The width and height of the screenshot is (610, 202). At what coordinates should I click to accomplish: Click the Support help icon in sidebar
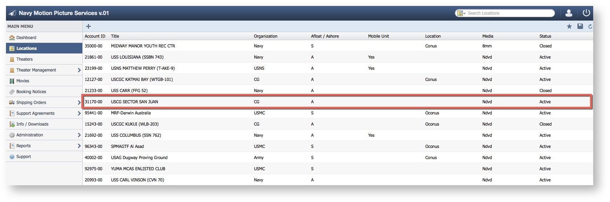click(x=12, y=157)
